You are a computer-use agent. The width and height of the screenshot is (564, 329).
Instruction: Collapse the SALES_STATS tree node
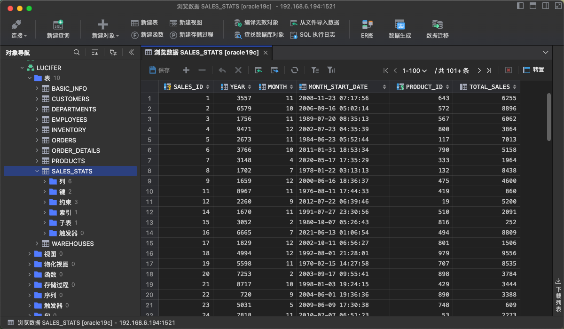tap(37, 171)
